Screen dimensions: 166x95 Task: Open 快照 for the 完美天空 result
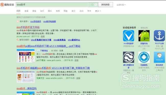(x=78, y=78)
